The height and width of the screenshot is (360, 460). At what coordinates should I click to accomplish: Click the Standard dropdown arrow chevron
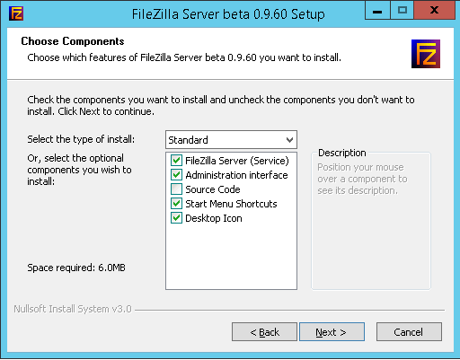[289, 140]
